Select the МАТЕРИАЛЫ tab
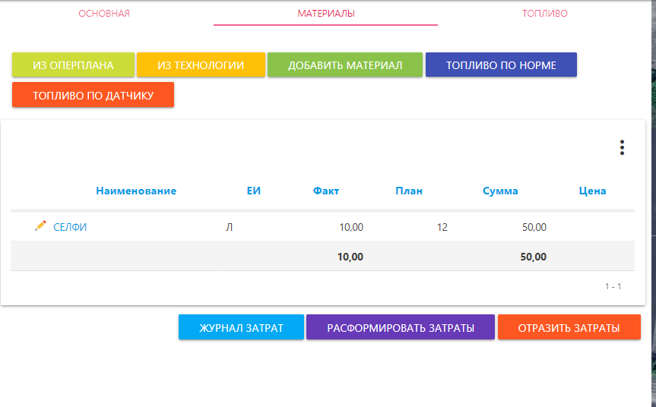The height and width of the screenshot is (407, 656). pyautogui.click(x=325, y=14)
